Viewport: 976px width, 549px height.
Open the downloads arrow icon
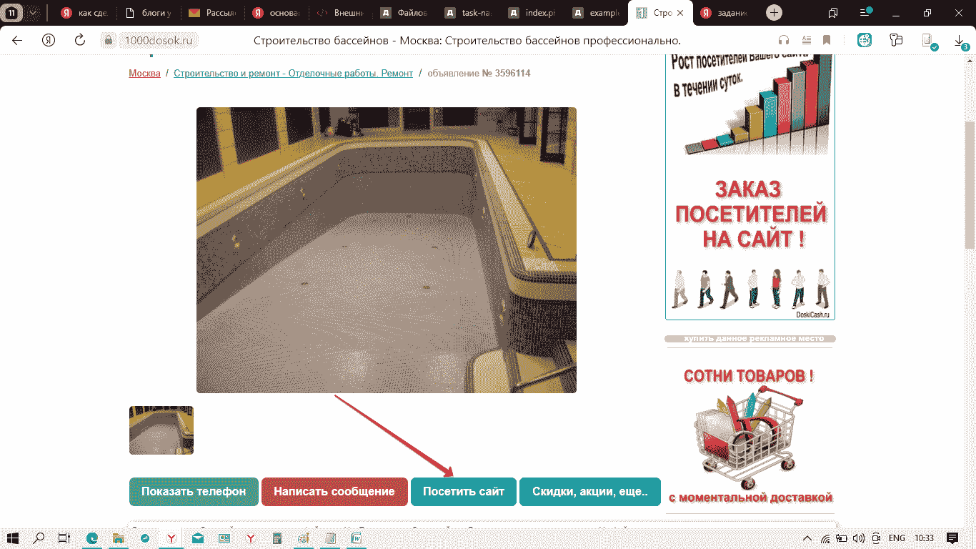pos(960,41)
